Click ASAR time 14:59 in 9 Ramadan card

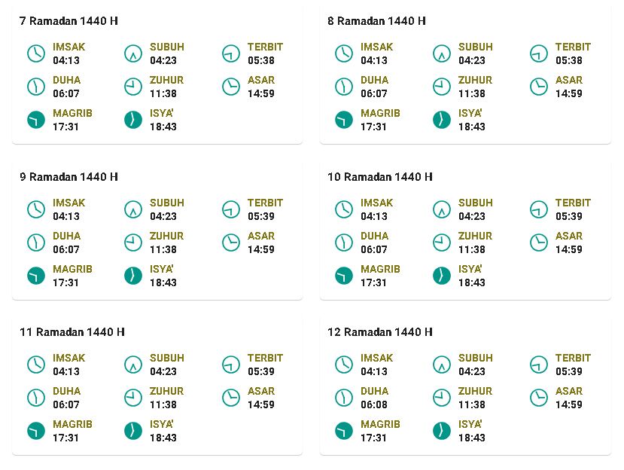261,249
